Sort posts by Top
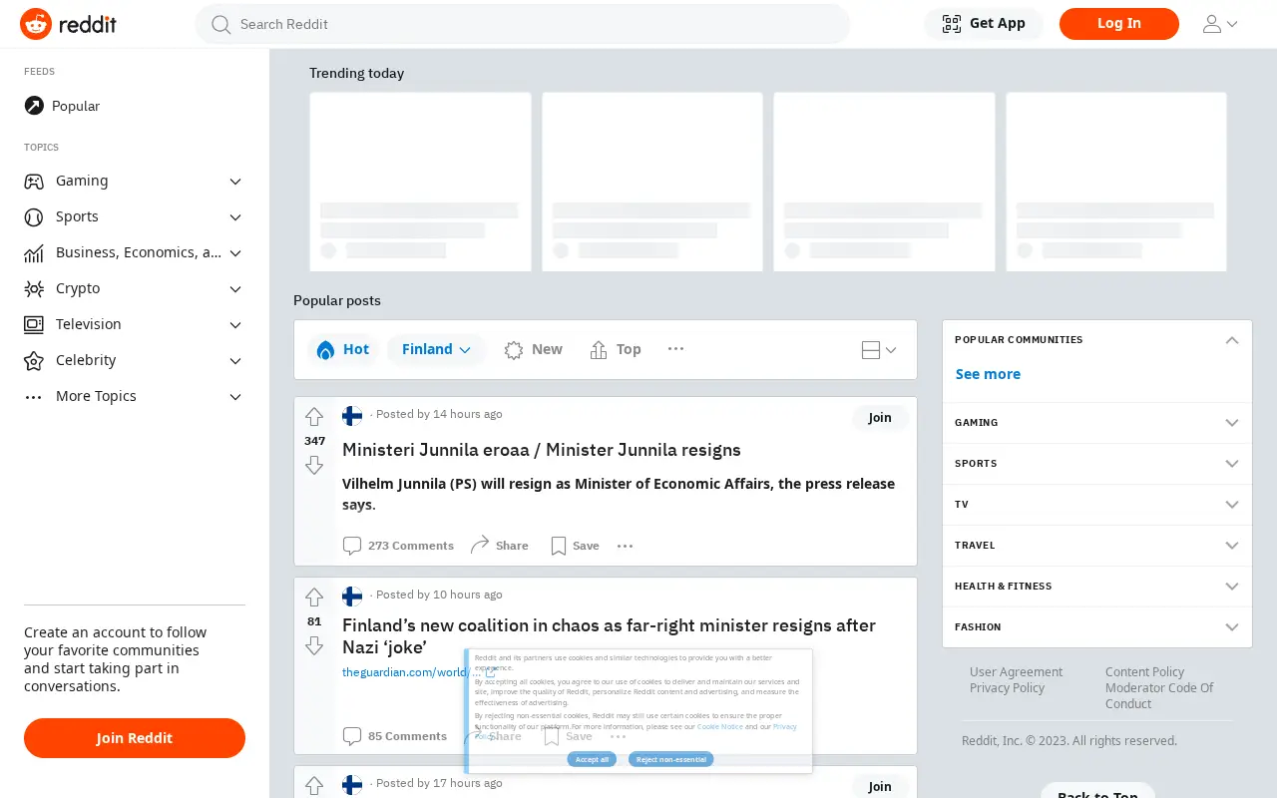 (x=615, y=350)
